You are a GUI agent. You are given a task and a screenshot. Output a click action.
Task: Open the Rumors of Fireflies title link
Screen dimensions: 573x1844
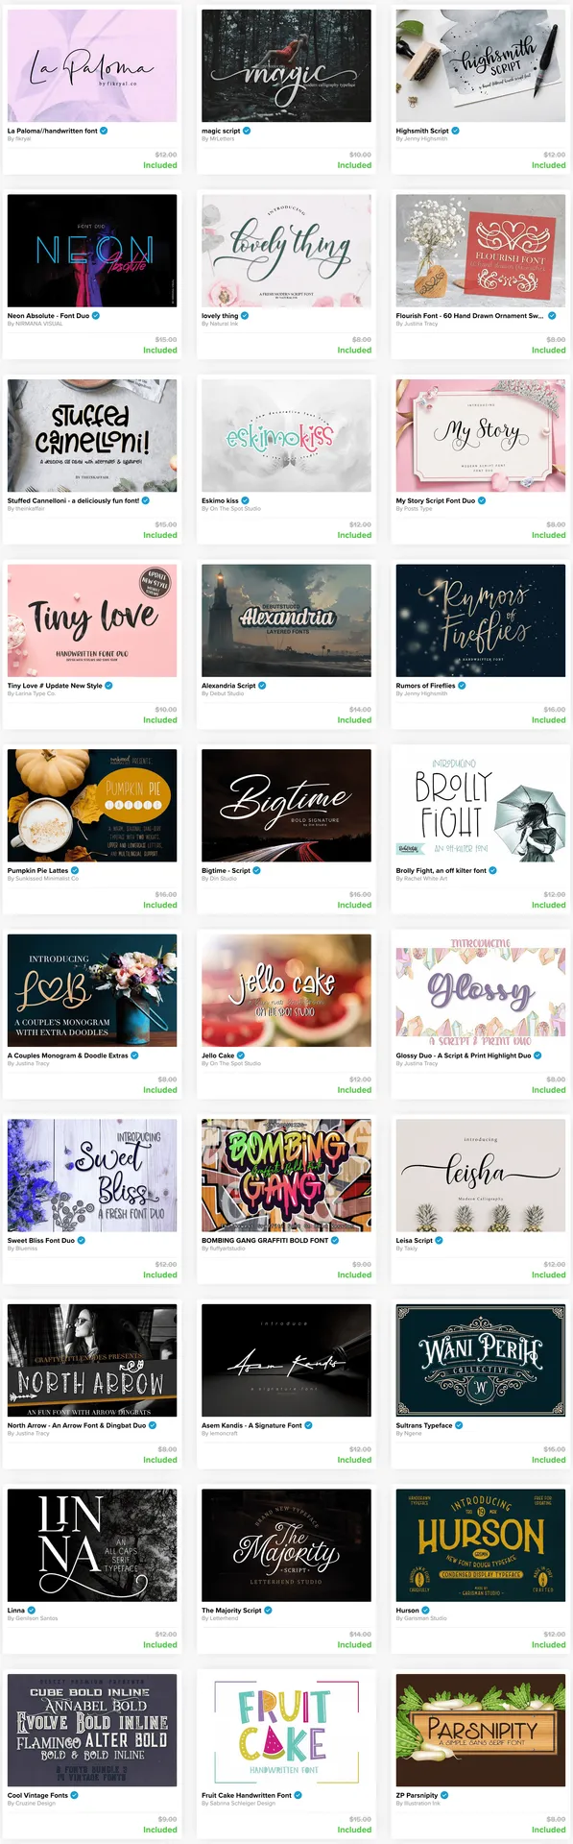[425, 686]
